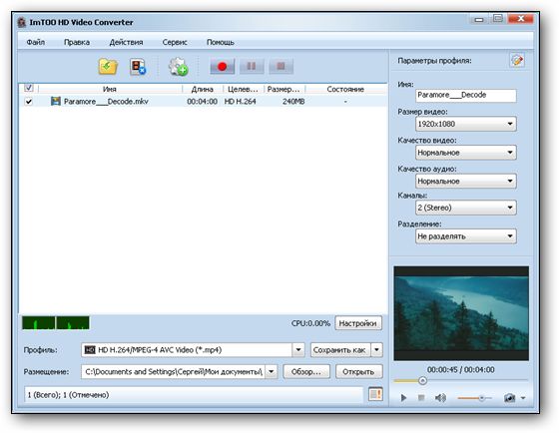Screen dimensions: 559x433
Task: Click the remove file film icon
Action: pyautogui.click(x=138, y=66)
